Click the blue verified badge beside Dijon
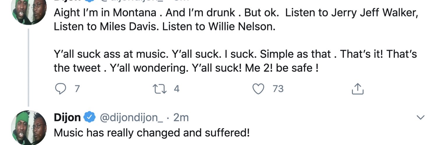This screenshot has width=437, height=145. 90,117
